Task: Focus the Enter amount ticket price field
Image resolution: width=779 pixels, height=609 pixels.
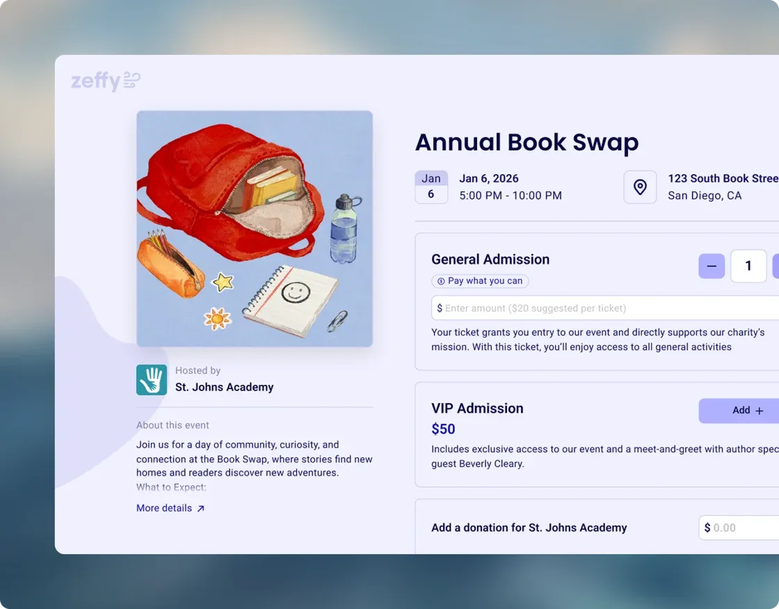Action: (605, 308)
